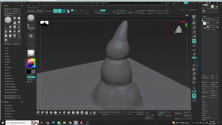The width and height of the screenshot is (222, 125).
Task: Click the QuickSave button
Action: point(167,3)
